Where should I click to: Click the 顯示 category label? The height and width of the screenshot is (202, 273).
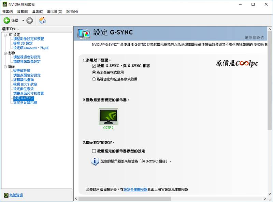pos(12,66)
